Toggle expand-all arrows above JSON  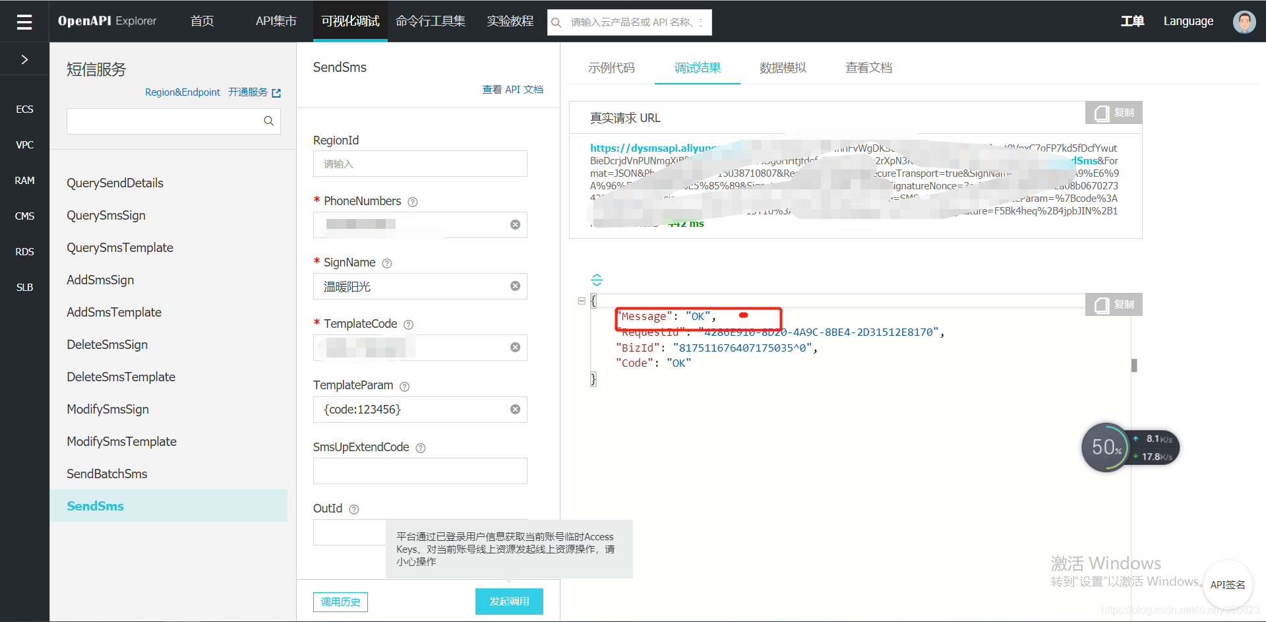point(597,280)
